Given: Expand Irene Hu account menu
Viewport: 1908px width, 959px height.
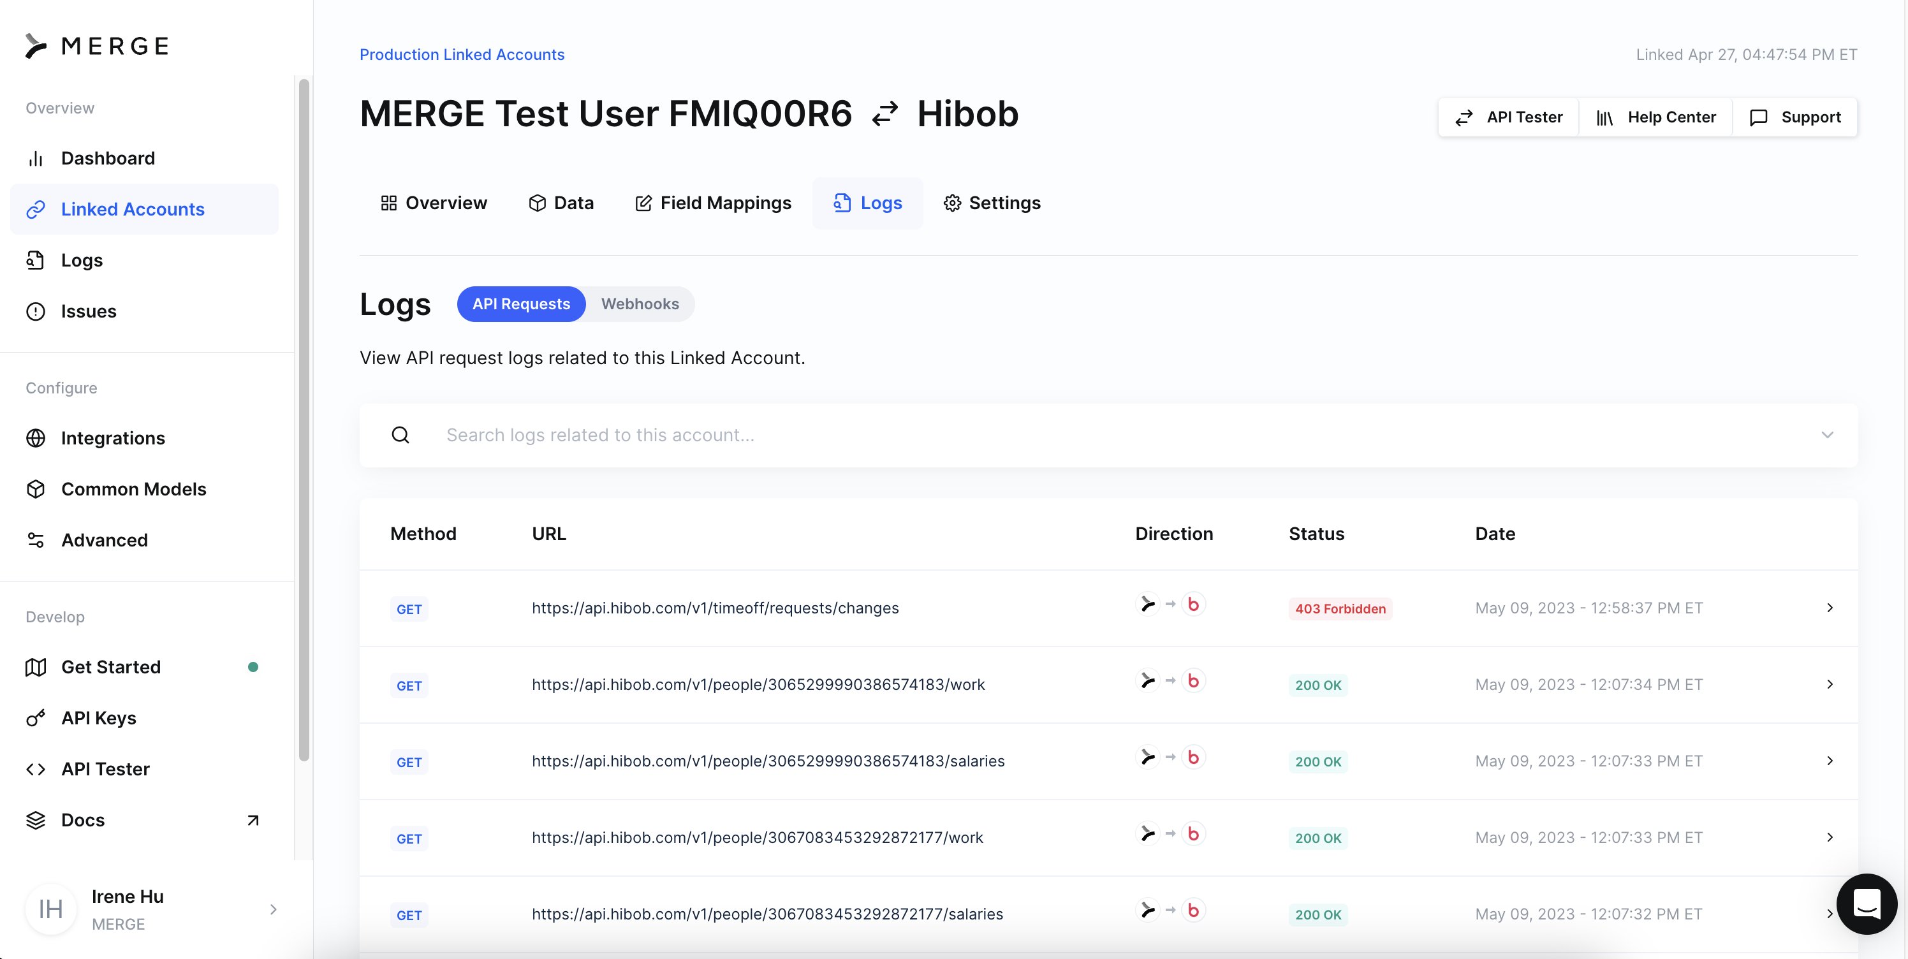Looking at the screenshot, I should coord(274,909).
